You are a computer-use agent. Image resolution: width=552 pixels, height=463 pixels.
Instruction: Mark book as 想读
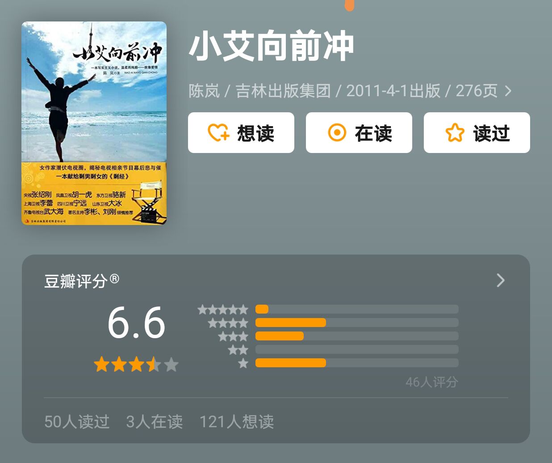[241, 133]
